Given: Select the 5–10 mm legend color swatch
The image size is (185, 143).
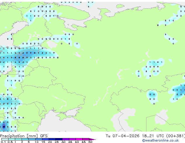Looking at the screenshot, I should pyautogui.click(x=32, y=139).
